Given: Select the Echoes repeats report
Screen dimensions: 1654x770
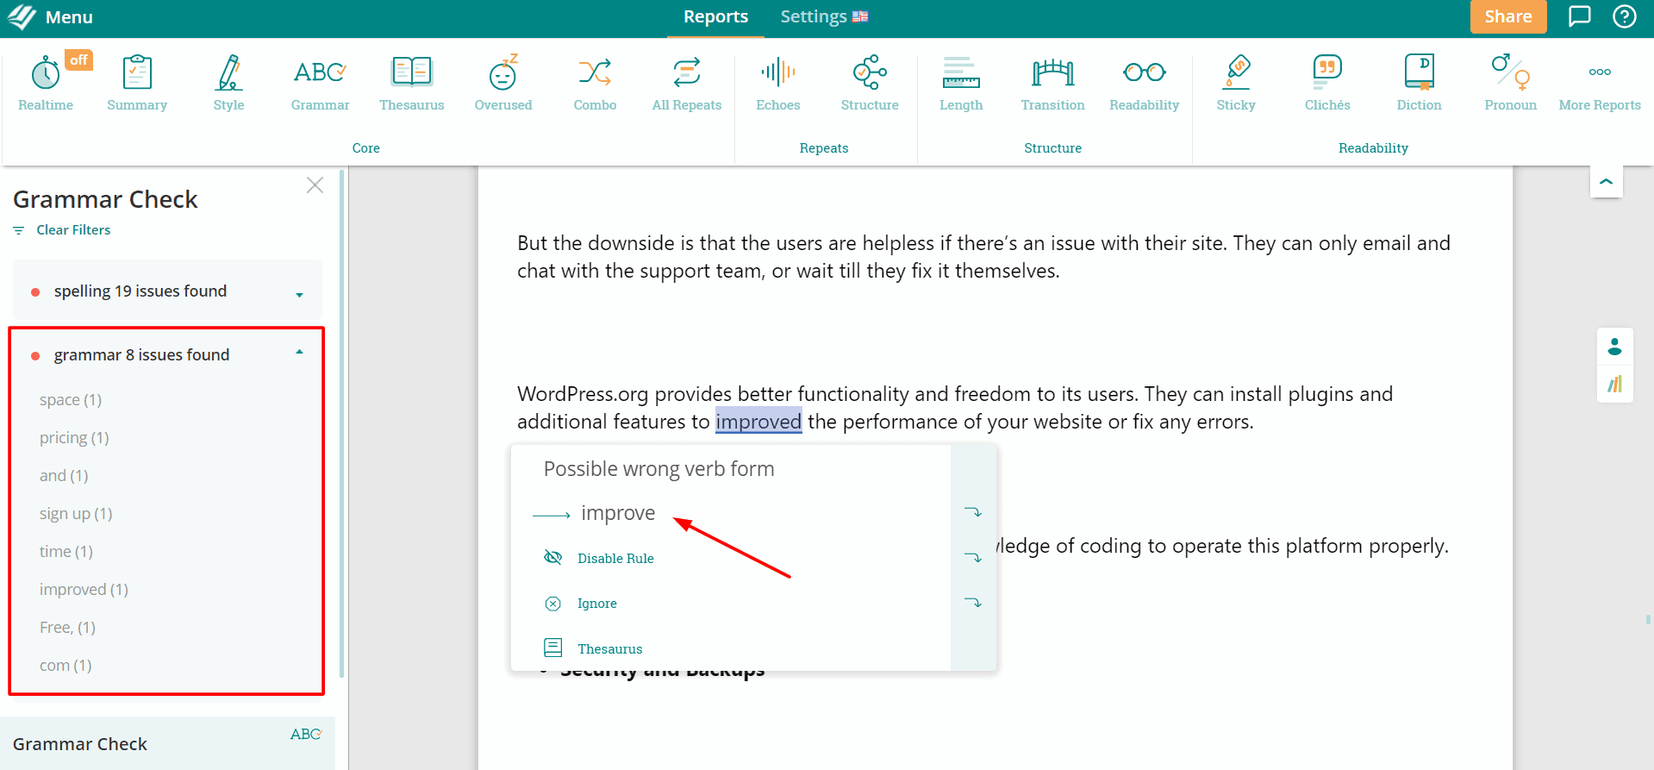Looking at the screenshot, I should [x=777, y=83].
